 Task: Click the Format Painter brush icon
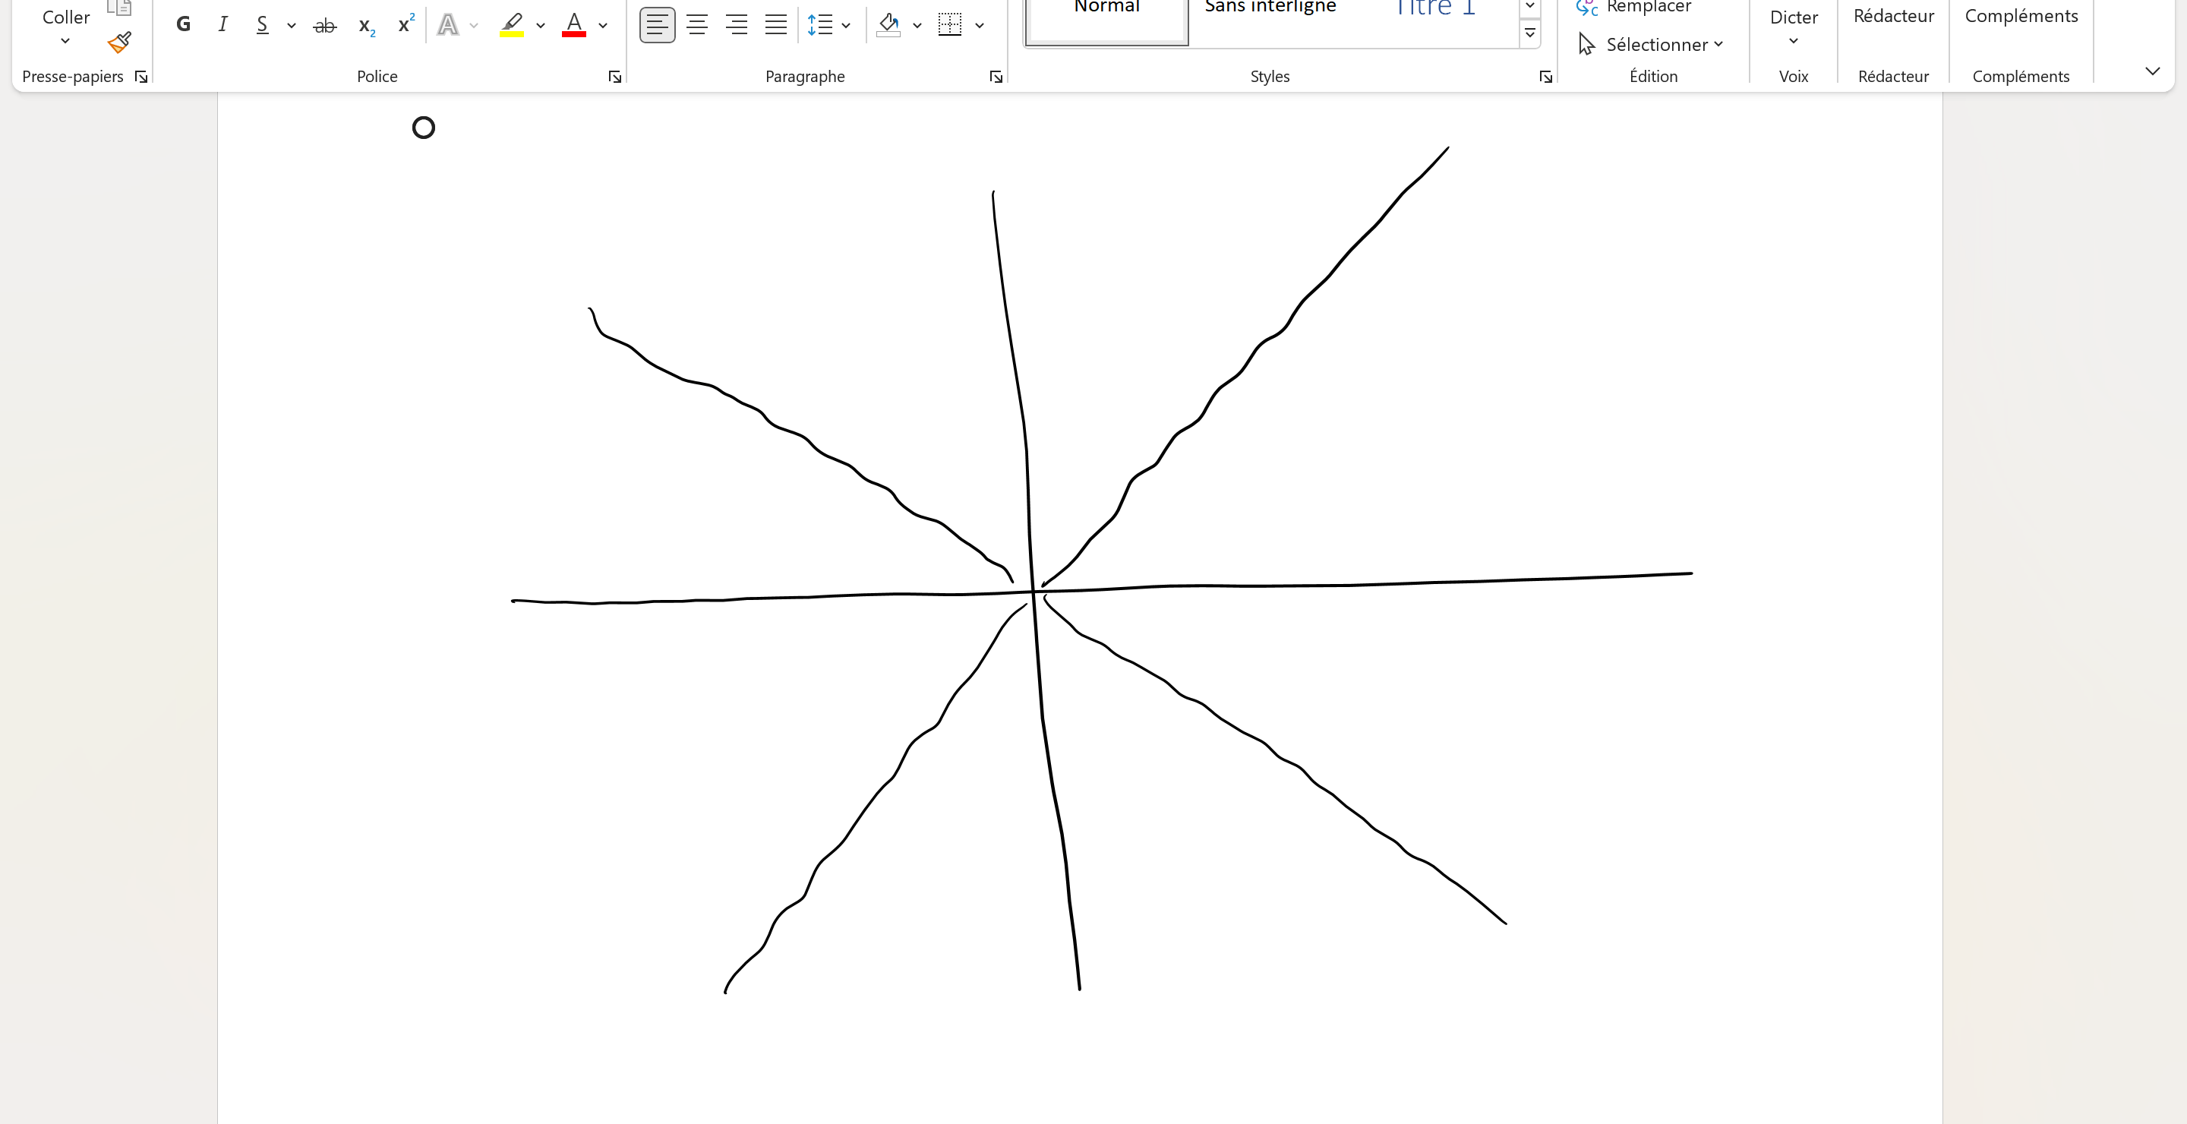(x=120, y=43)
